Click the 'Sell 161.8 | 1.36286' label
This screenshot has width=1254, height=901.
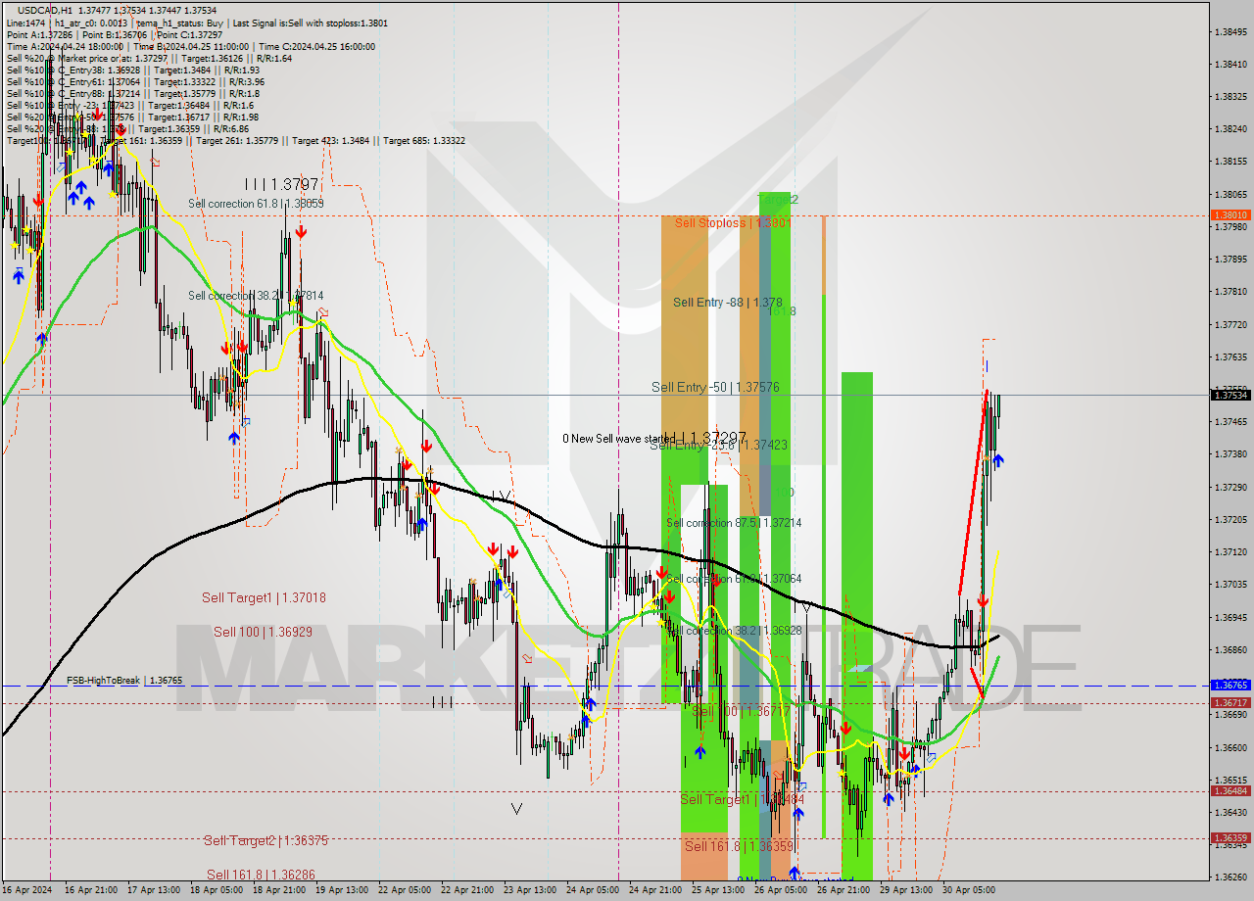[x=261, y=875]
